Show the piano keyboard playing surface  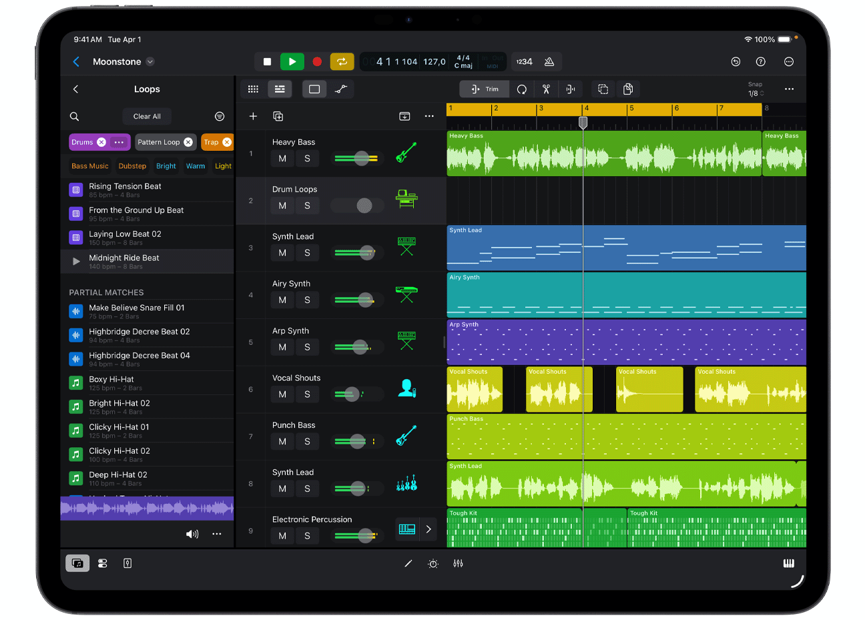click(788, 564)
